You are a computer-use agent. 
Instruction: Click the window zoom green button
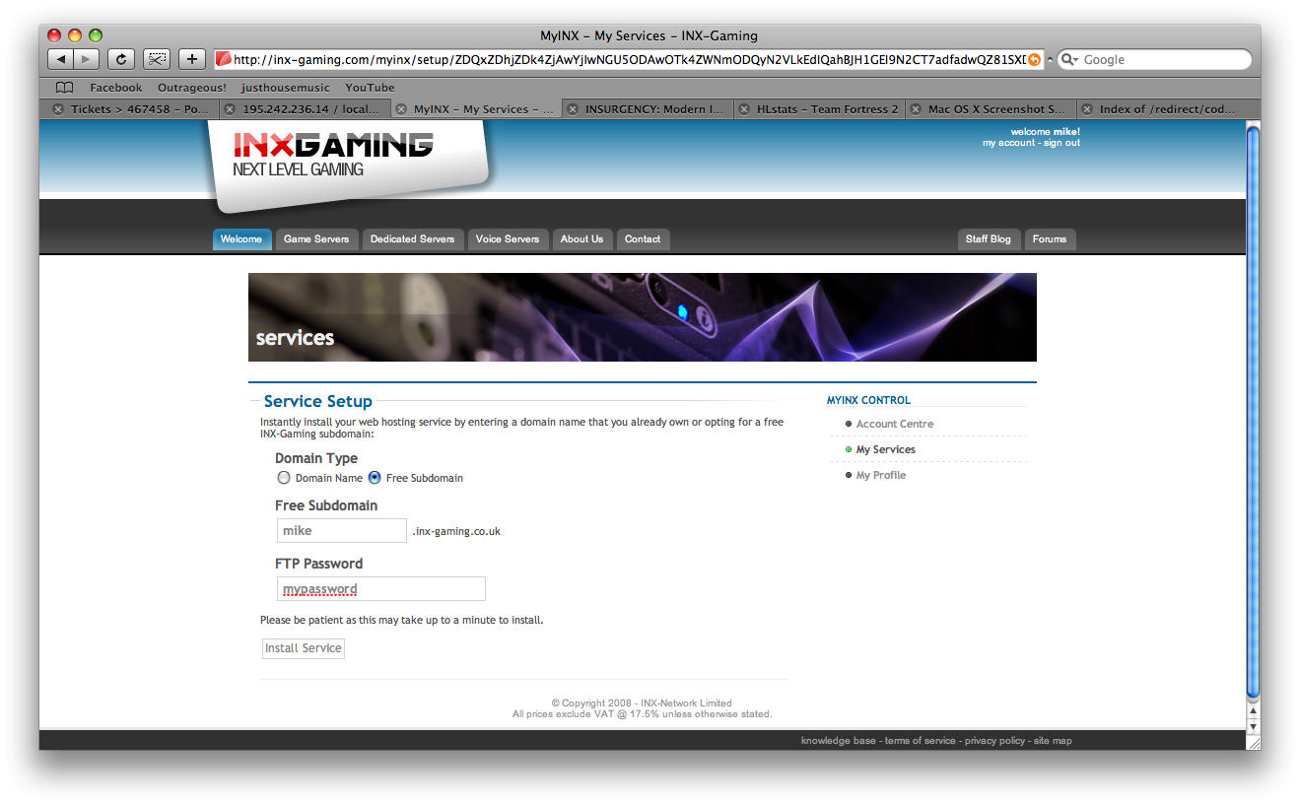pos(96,35)
